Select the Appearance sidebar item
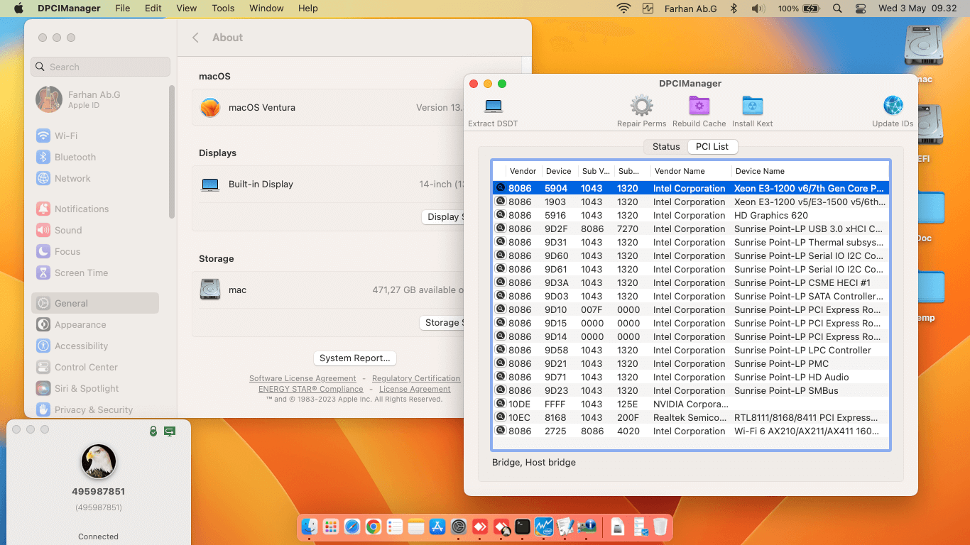The height and width of the screenshot is (545, 970). pos(80,324)
